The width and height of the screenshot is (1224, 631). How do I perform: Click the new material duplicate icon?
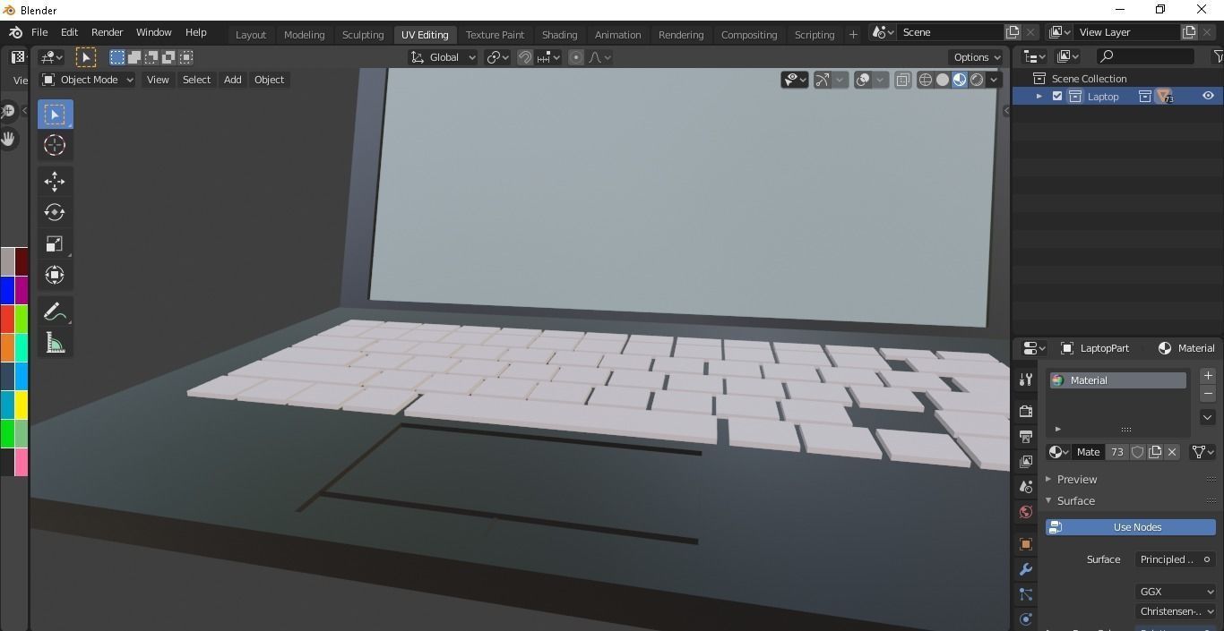pyautogui.click(x=1155, y=452)
